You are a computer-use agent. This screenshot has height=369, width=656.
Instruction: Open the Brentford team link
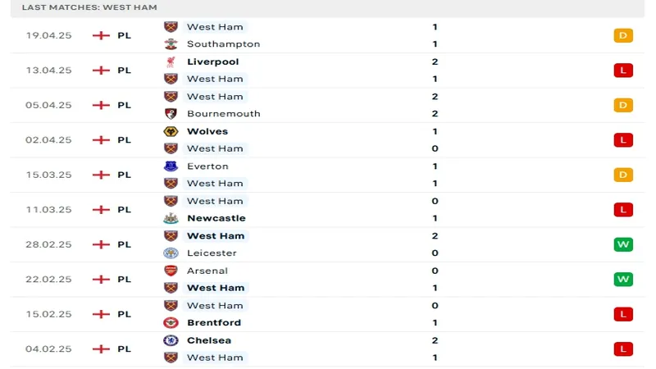(x=214, y=323)
